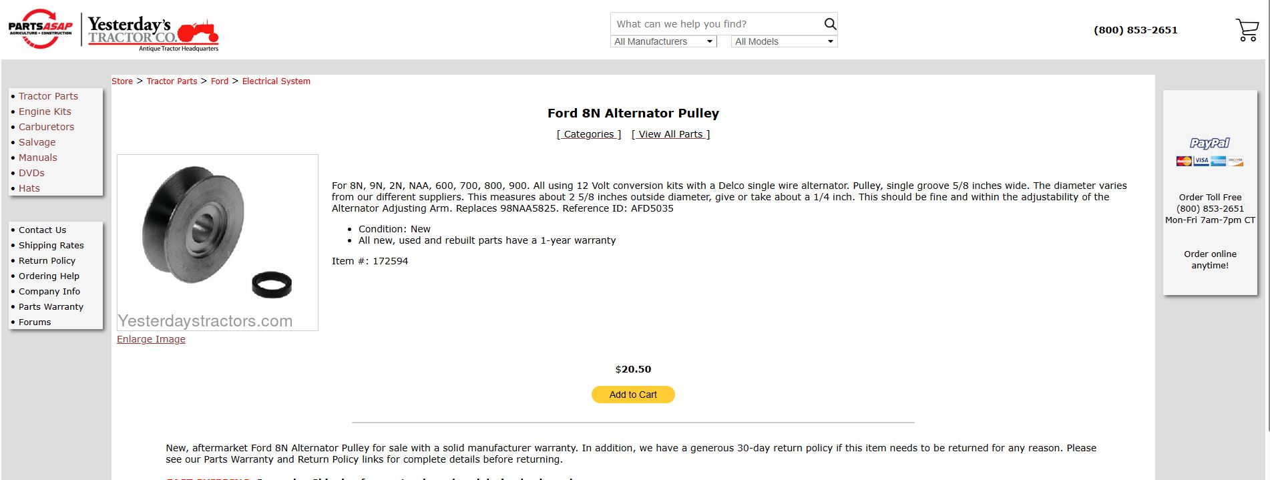Open the All Models dropdown
Viewport: 1270px width, 480px height.
[784, 41]
